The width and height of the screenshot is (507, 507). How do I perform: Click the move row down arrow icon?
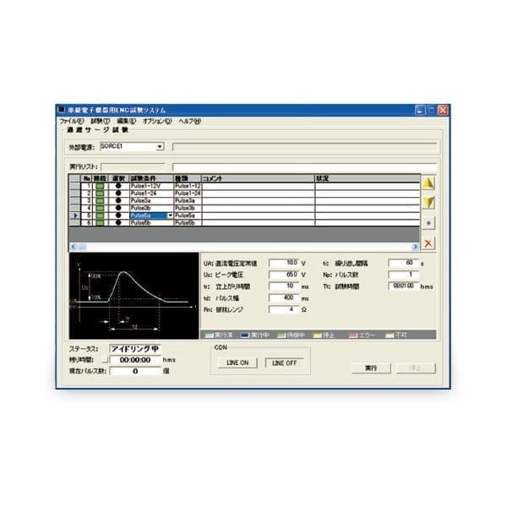tap(428, 203)
